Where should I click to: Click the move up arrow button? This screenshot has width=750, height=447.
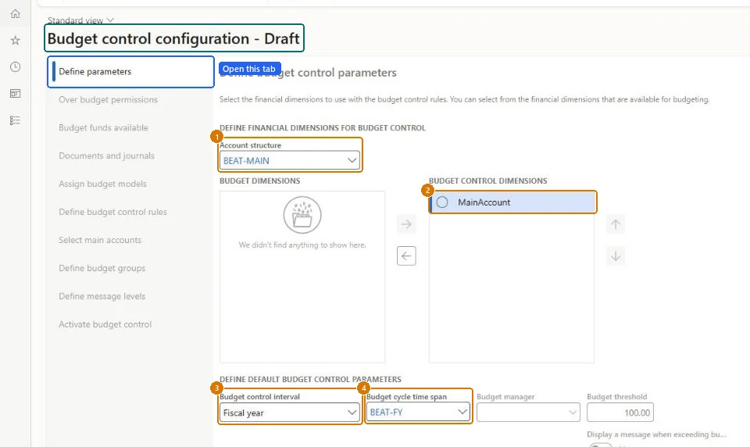coord(616,224)
